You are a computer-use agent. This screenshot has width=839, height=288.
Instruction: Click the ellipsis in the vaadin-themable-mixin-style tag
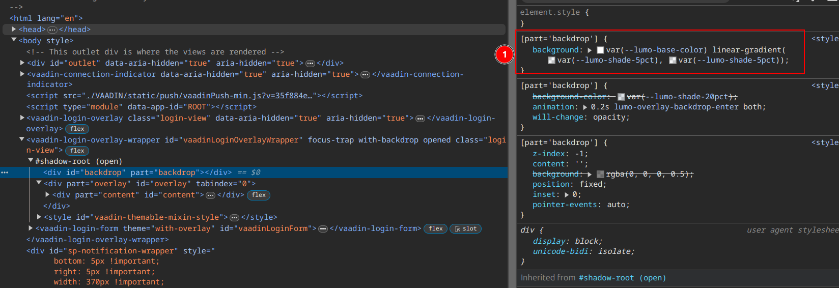pos(234,218)
